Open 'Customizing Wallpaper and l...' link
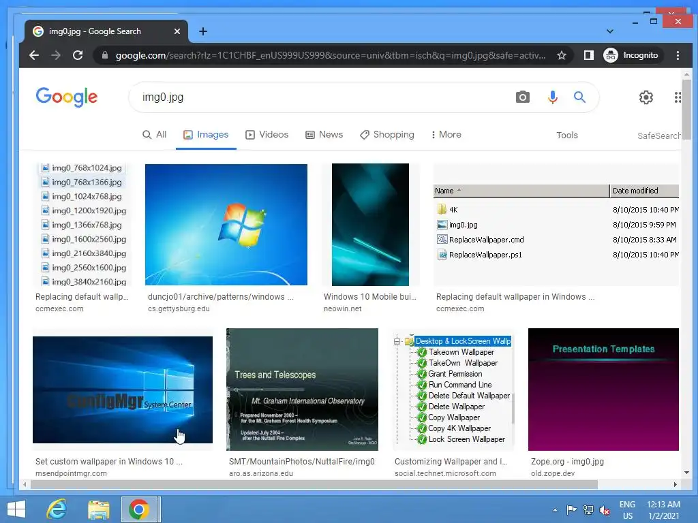 [x=451, y=462]
